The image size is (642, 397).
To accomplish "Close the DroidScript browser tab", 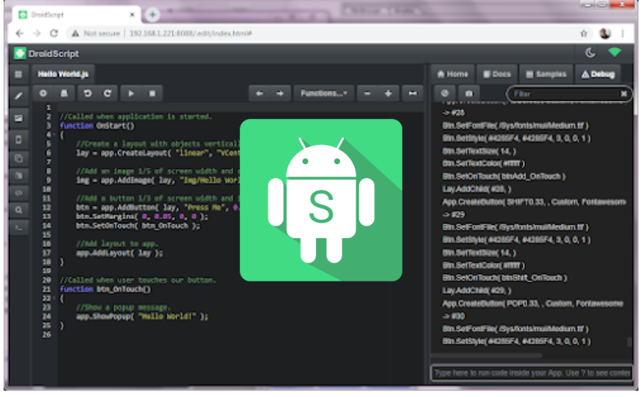I will pyautogui.click(x=133, y=15).
